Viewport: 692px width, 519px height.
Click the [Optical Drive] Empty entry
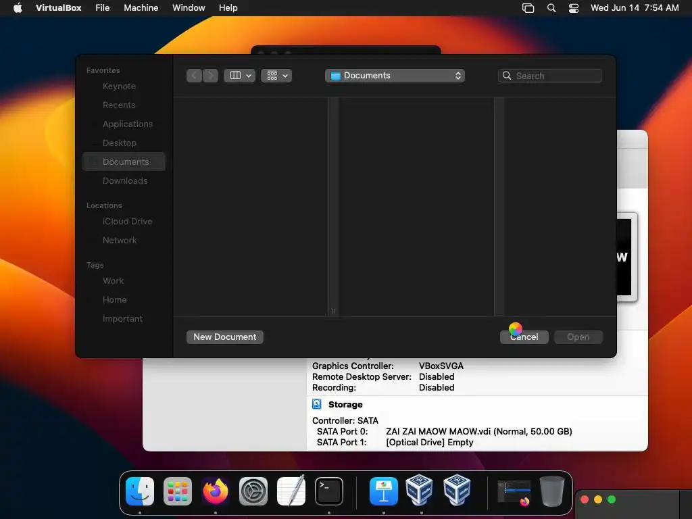[429, 442]
